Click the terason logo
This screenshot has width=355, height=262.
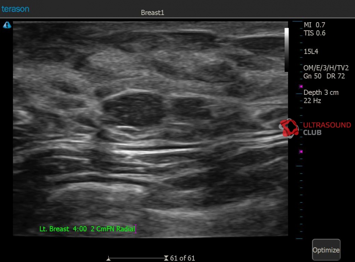coord(16,9)
